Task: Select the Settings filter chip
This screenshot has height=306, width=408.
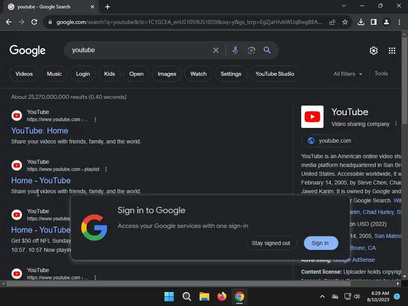Action: click(x=231, y=74)
